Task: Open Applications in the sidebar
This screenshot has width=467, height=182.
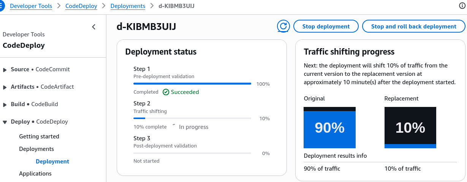Action: (35, 173)
